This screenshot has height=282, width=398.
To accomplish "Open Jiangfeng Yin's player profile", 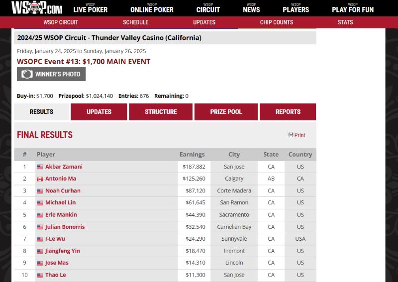I will click(x=63, y=251).
